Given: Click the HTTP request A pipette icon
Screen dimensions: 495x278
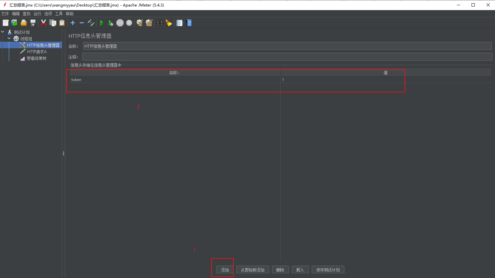Looking at the screenshot, I should click(x=22, y=51).
